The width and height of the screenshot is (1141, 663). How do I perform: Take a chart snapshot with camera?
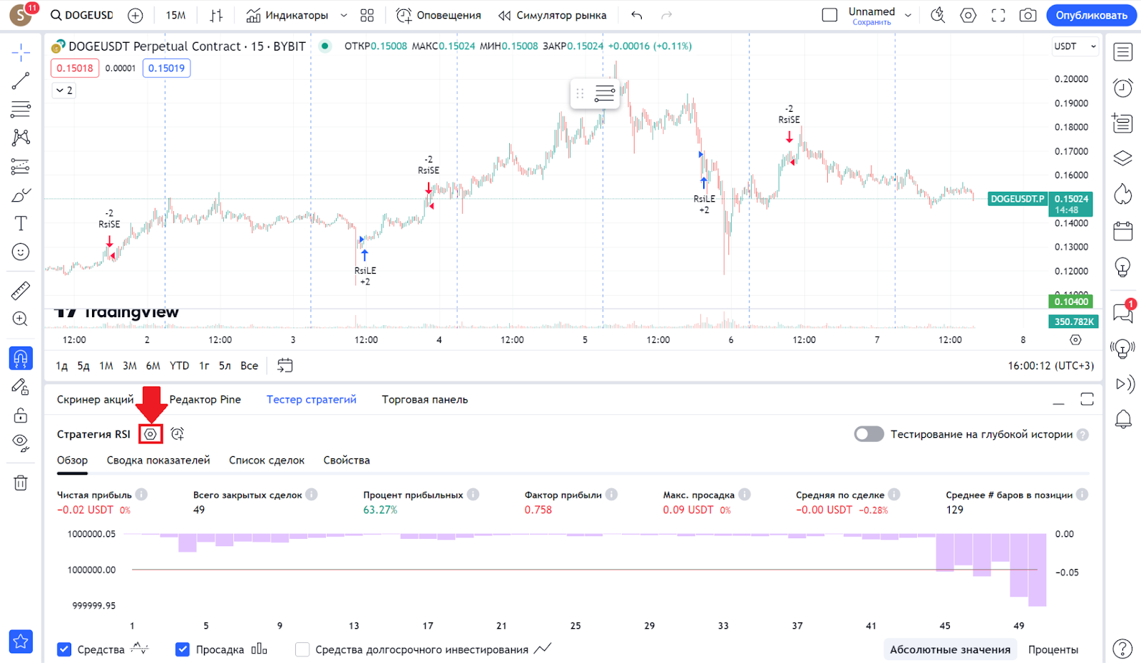pos(1028,15)
